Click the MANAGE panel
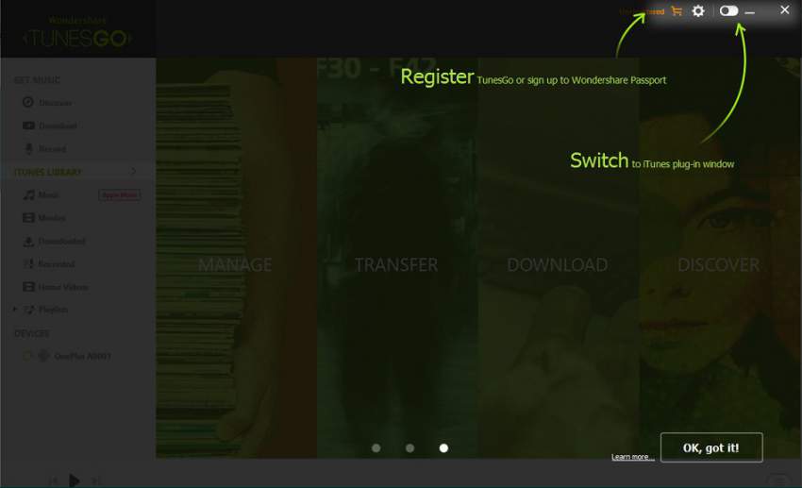This screenshot has width=802, height=488. point(236,258)
